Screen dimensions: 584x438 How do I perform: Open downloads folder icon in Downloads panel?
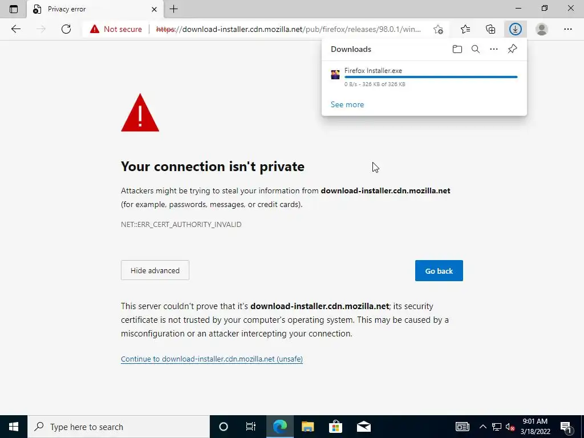457,49
